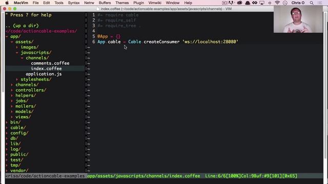
Task: Click the AirPlay display icon
Action: pyautogui.click(x=262, y=3)
